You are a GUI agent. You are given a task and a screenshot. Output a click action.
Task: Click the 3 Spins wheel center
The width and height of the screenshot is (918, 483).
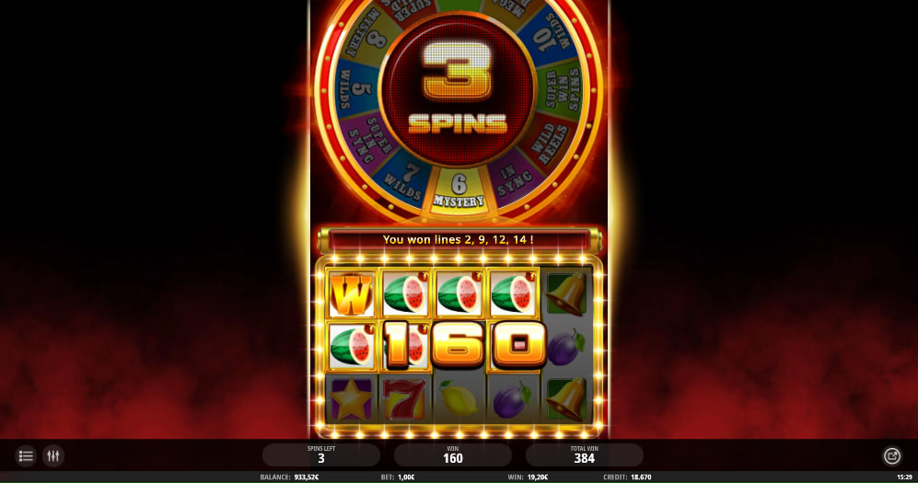point(458,89)
